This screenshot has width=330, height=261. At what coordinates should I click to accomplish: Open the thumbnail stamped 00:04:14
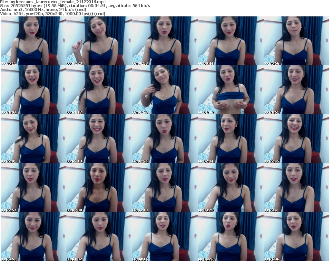pyautogui.click(x=165, y=237)
